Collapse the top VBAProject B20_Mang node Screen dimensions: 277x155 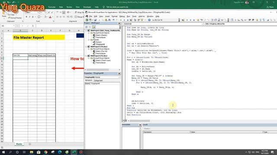pos(86,31)
